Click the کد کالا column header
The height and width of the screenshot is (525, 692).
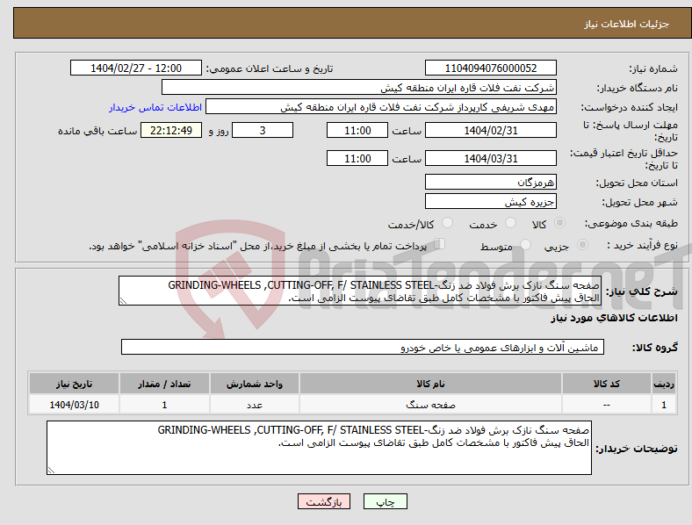[607, 384]
